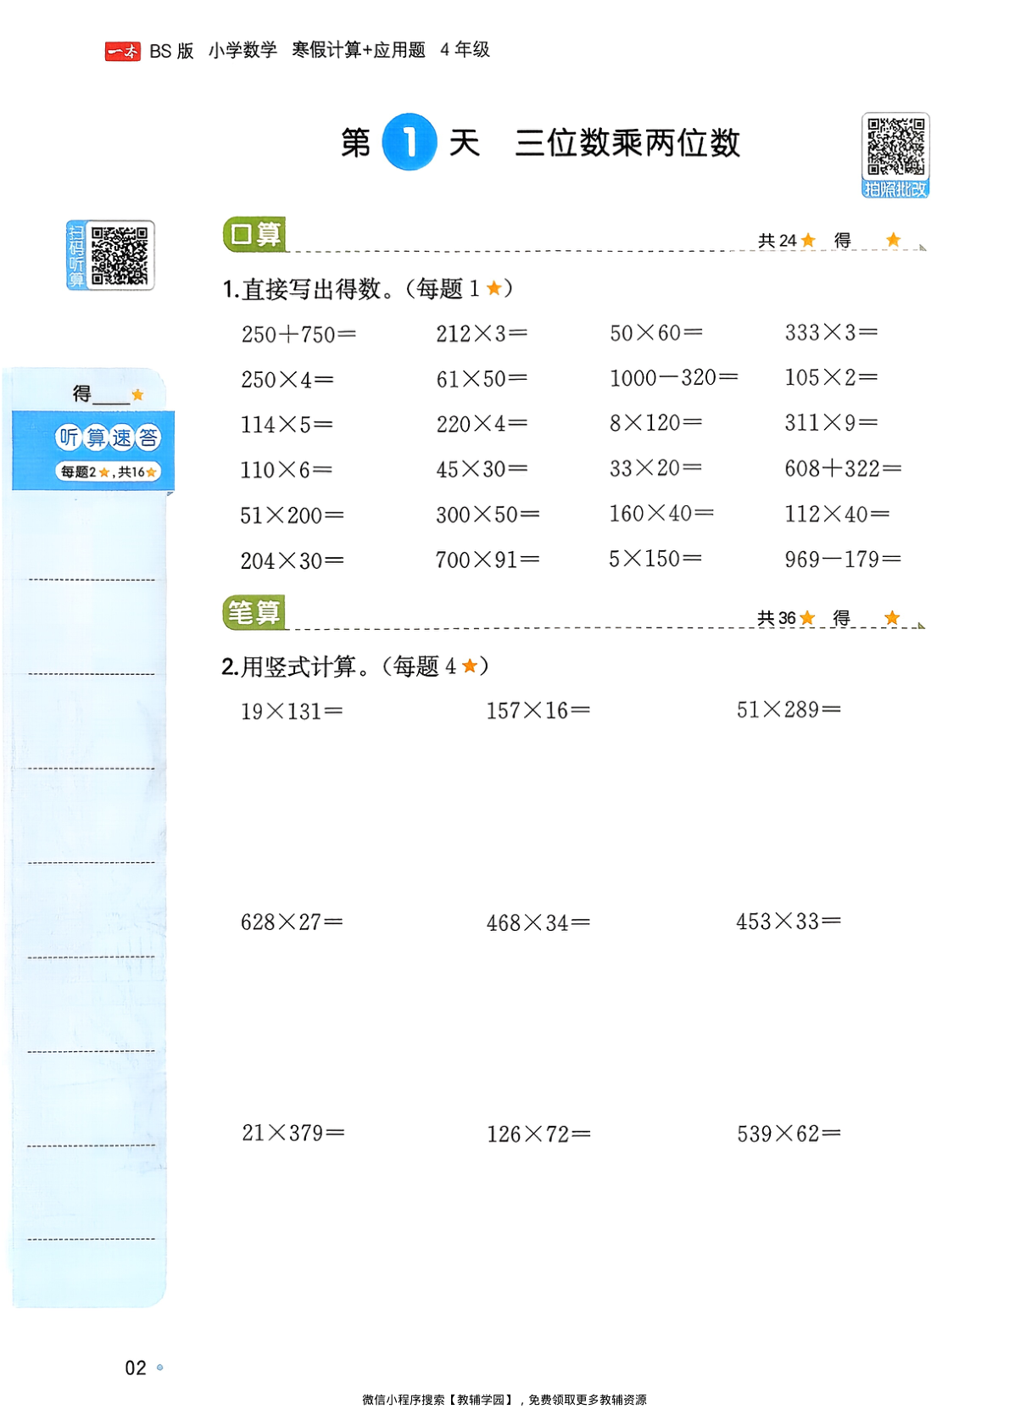Click the first dashed answer line in sidebar
Screen dimensions: 1009x1426
click(92, 580)
